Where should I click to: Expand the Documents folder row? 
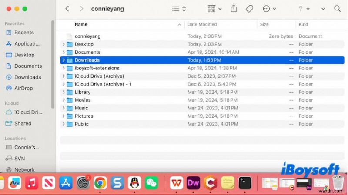(x=63, y=52)
